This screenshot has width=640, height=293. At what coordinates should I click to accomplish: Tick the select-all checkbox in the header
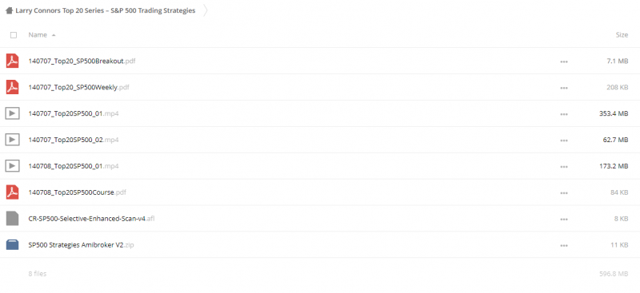[14, 35]
